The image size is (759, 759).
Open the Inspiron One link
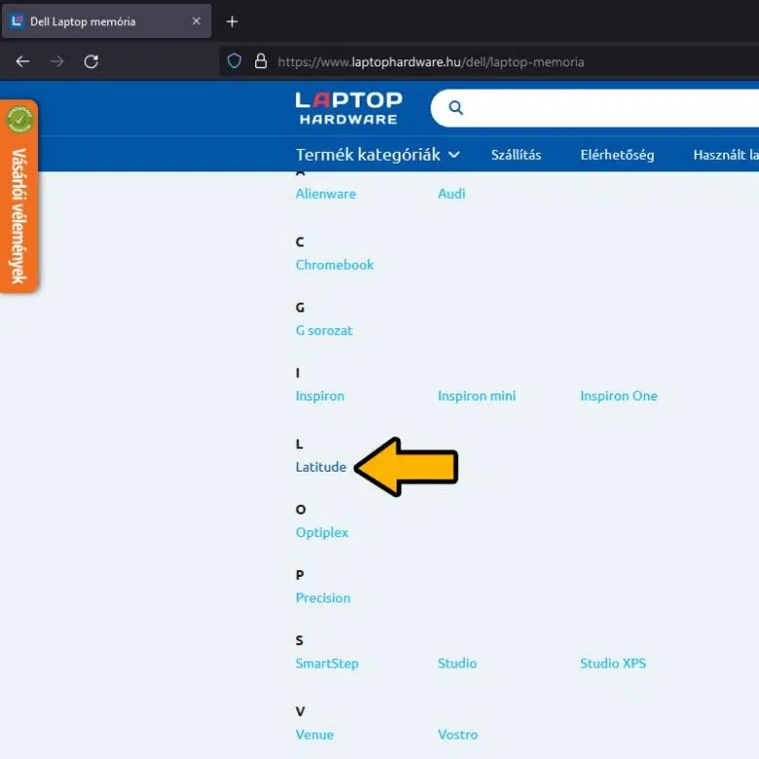coord(619,396)
